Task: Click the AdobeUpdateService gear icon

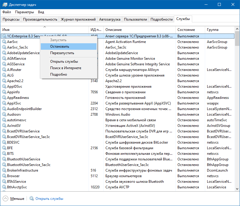Action: pos(4,53)
